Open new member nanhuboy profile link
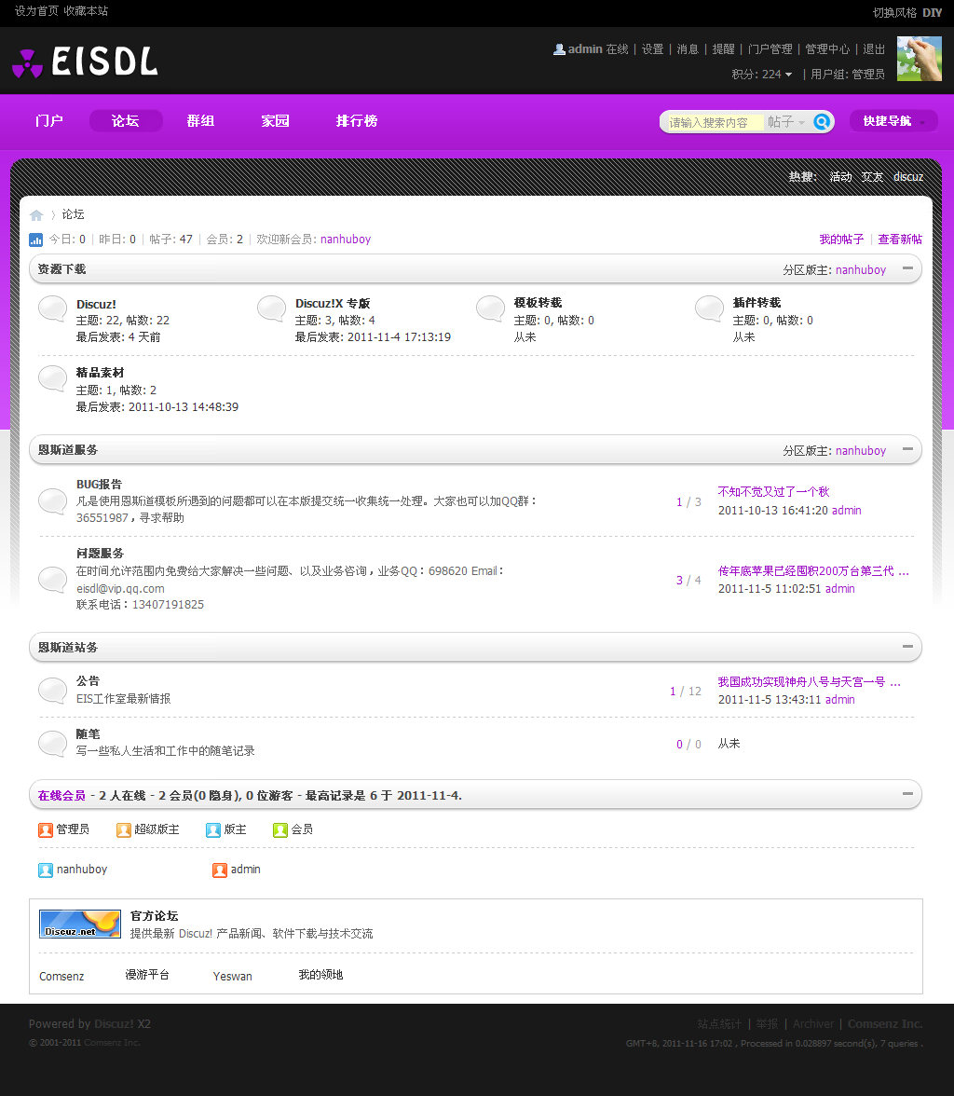Screen dimensions: 954x1096 [x=346, y=239]
